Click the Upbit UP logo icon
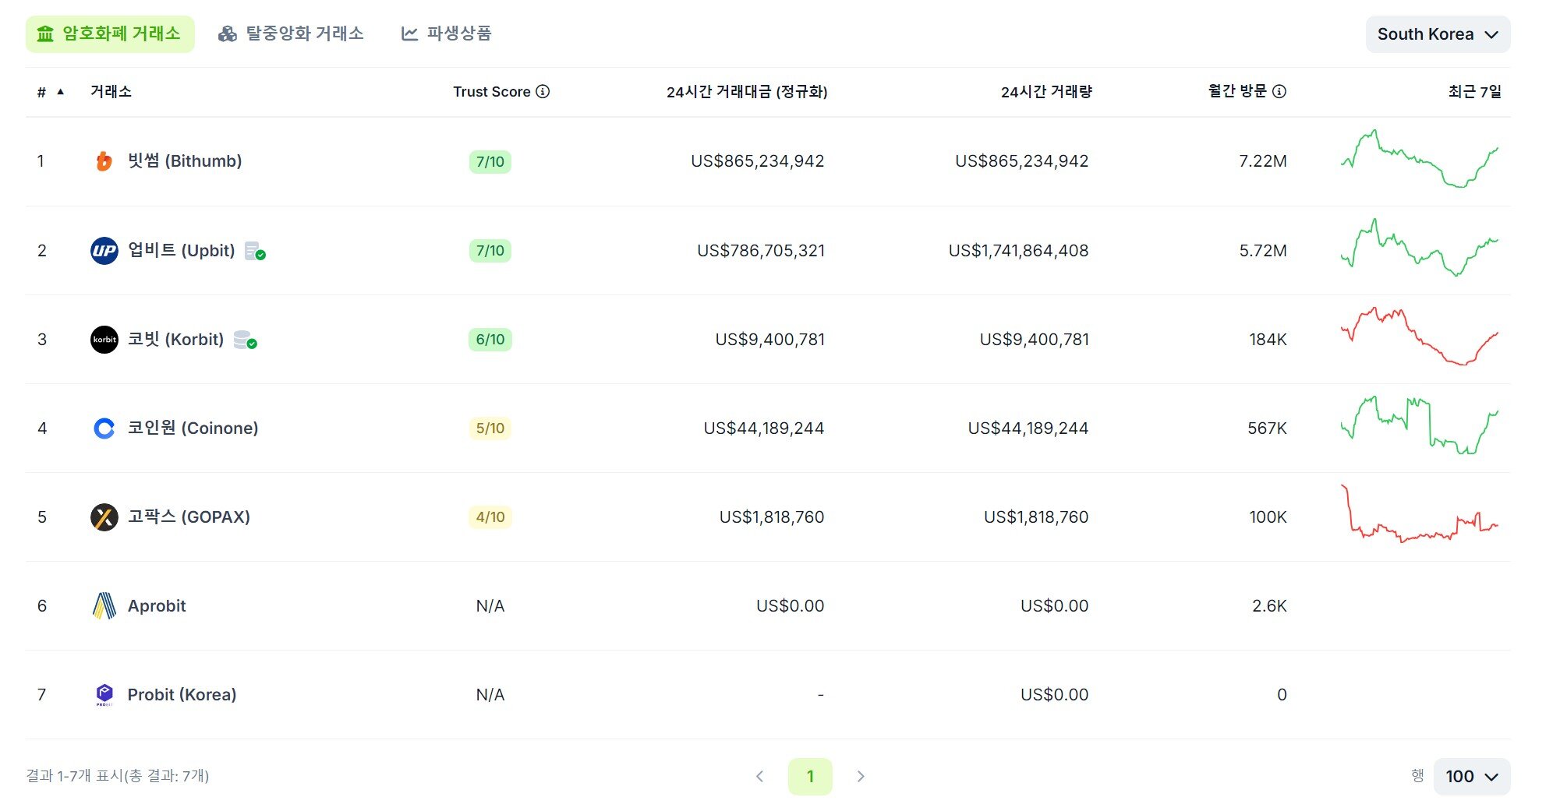 coord(104,251)
